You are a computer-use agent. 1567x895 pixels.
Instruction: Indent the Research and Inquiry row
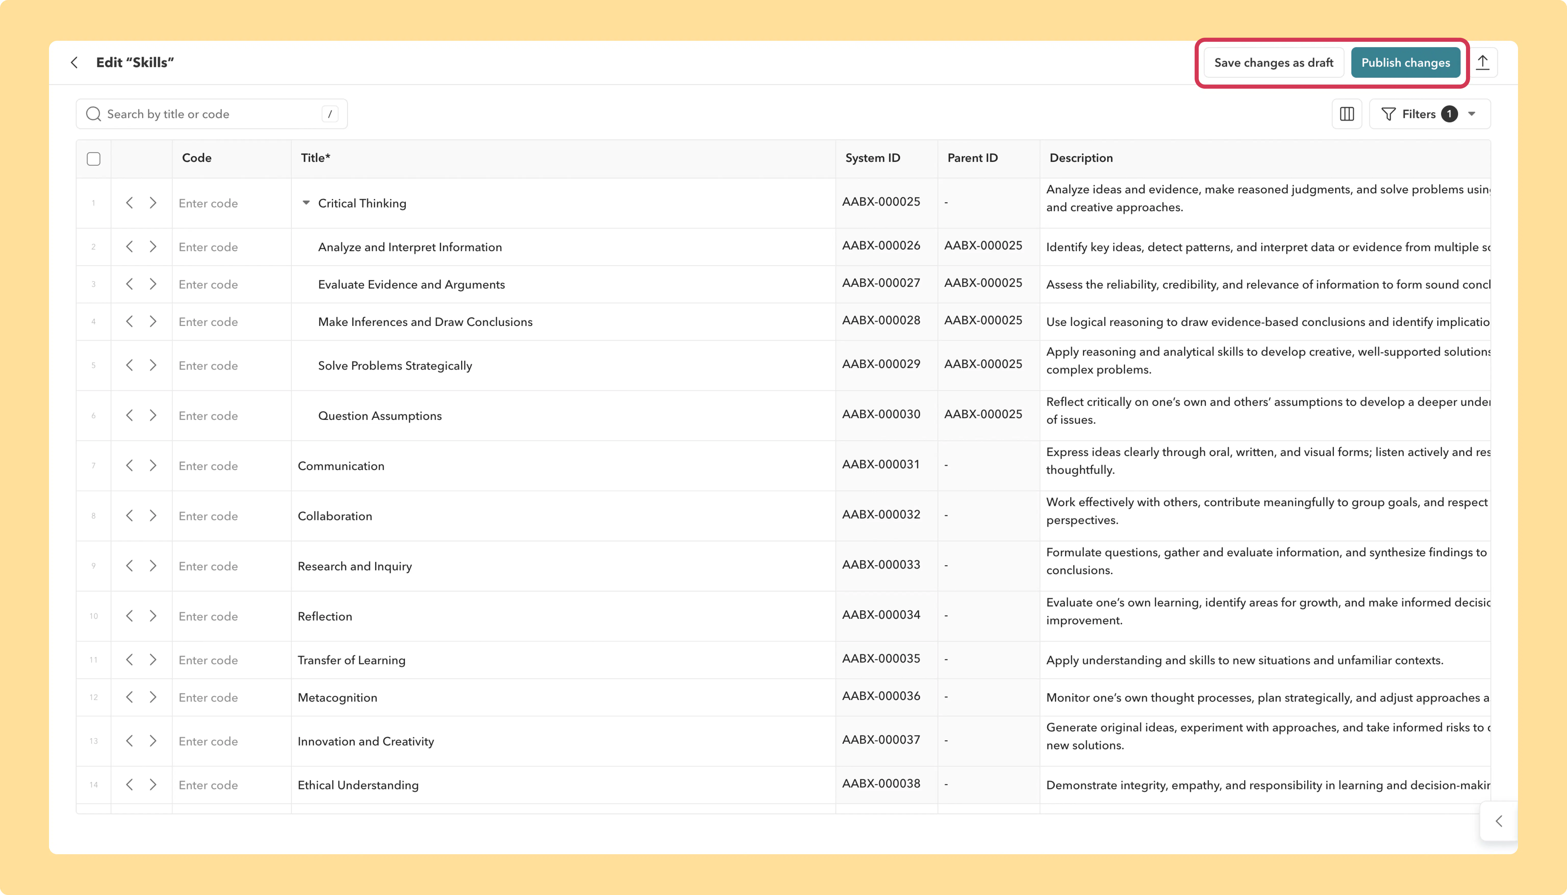pos(153,565)
